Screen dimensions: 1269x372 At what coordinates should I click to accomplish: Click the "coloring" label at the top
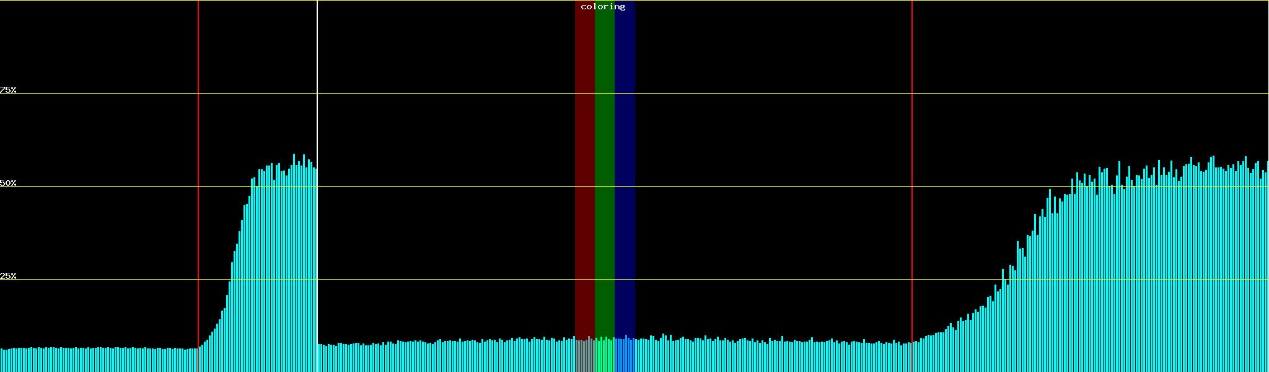click(x=603, y=7)
